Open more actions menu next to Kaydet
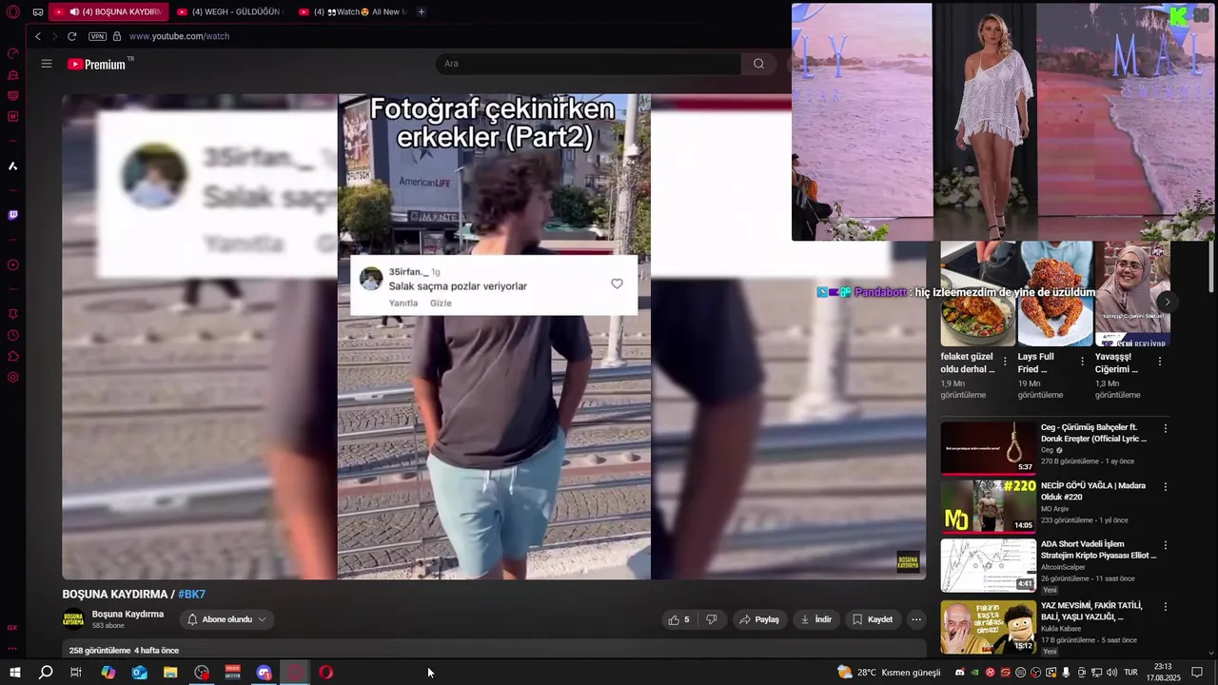Viewport: 1218px width, 685px height. (x=916, y=619)
